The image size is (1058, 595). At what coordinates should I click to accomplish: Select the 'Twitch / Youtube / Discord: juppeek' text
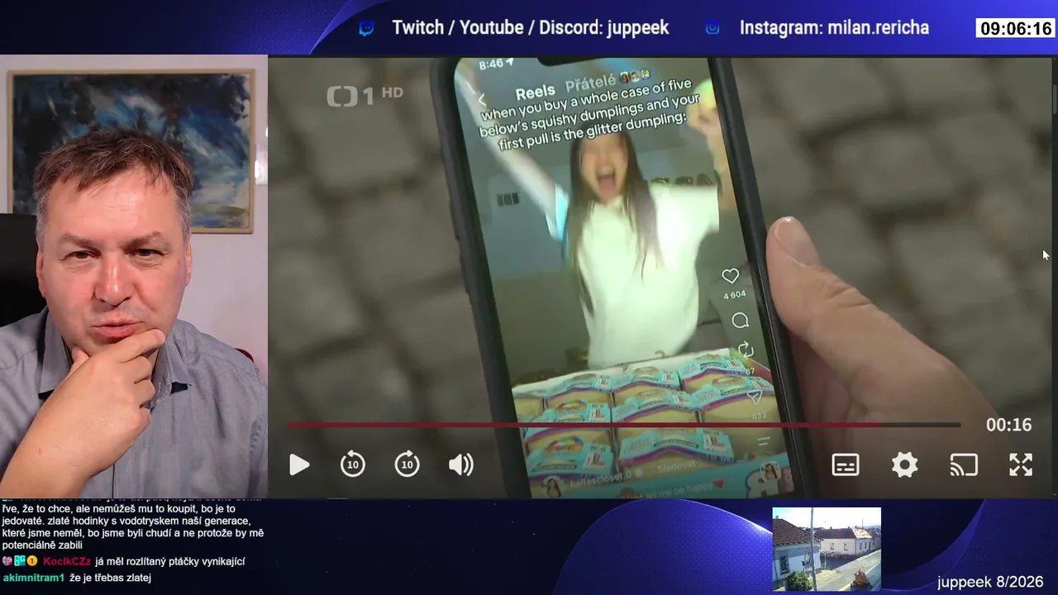click(x=531, y=28)
